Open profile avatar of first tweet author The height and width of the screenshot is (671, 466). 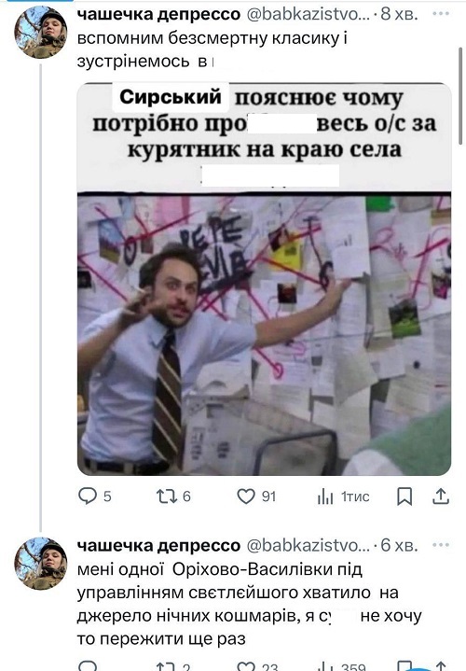click(41, 32)
